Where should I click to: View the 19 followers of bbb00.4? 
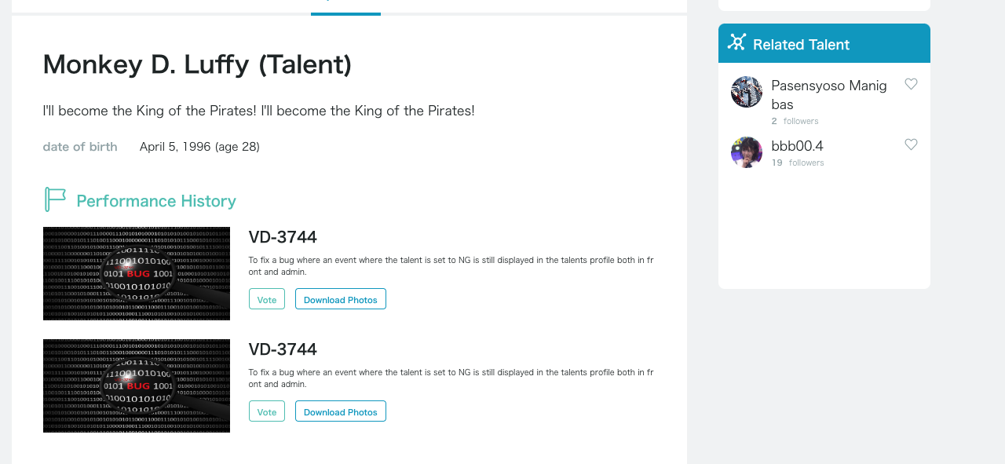click(x=798, y=163)
